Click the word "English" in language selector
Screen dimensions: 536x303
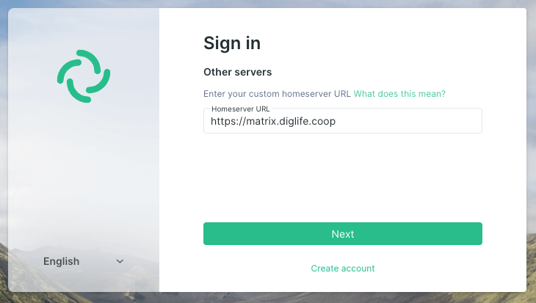(x=62, y=261)
